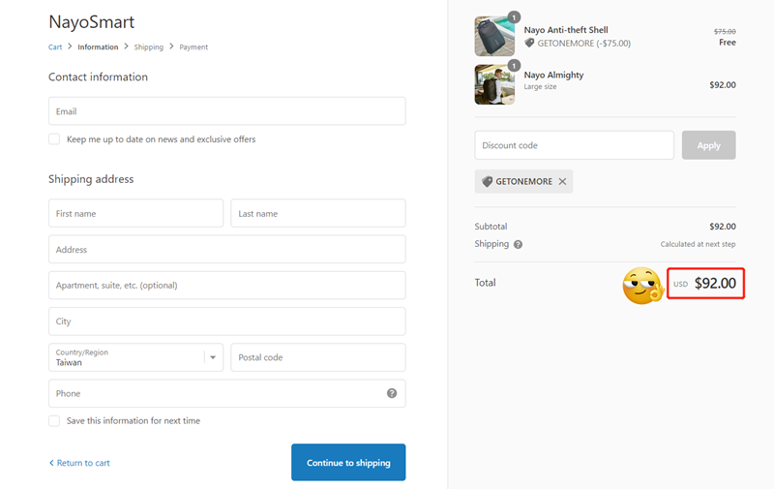Click the Nayo Anti-theft Shell product thumbnail

click(x=494, y=36)
